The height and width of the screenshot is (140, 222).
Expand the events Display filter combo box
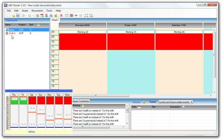[175, 102]
